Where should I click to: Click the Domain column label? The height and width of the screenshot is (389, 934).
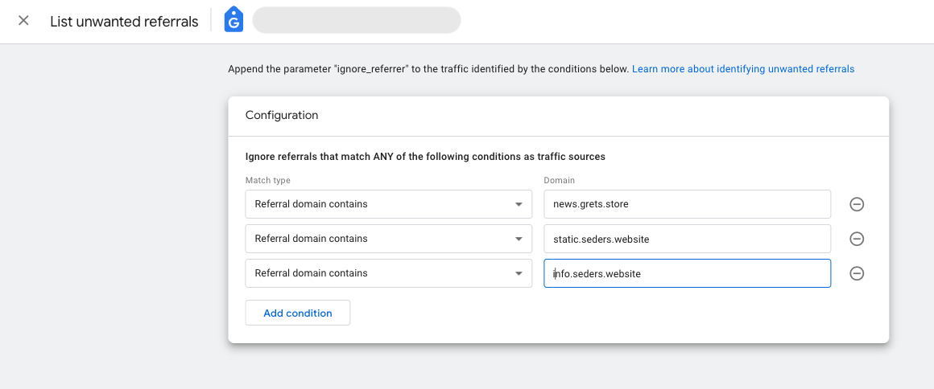coord(559,179)
